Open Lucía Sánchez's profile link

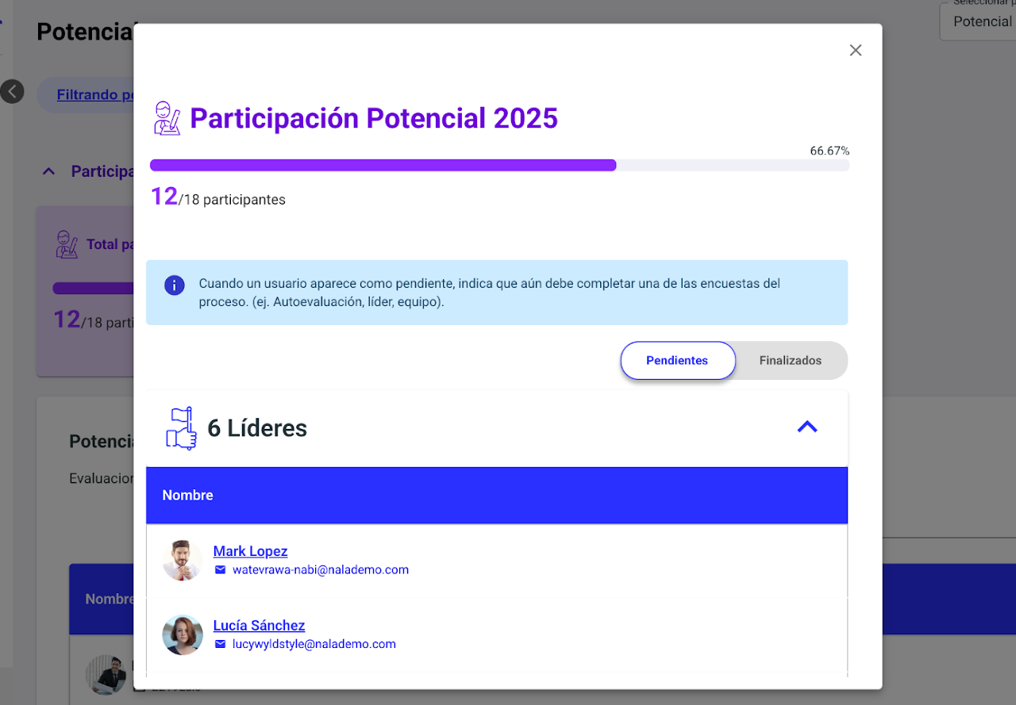(259, 626)
